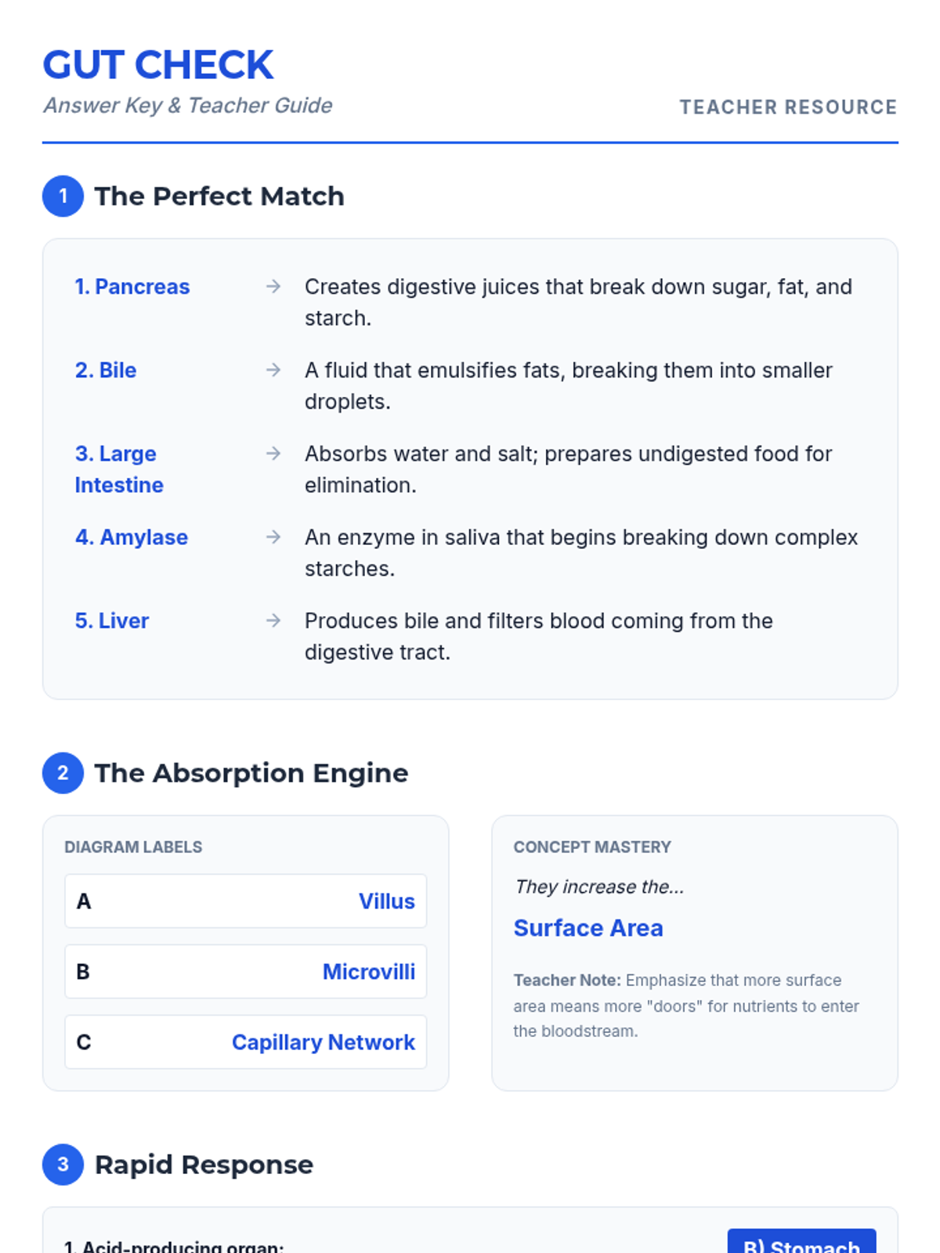This screenshot has height=1253, width=940.
Task: Click the arrow icon beside Liver
Action: click(273, 620)
